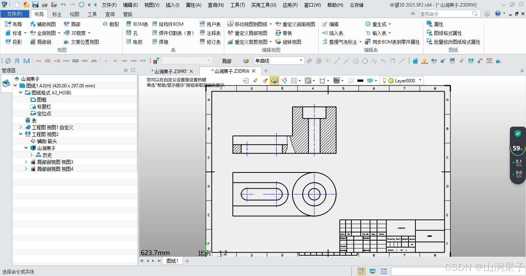Select the 交替位置视图 tool

(81, 42)
